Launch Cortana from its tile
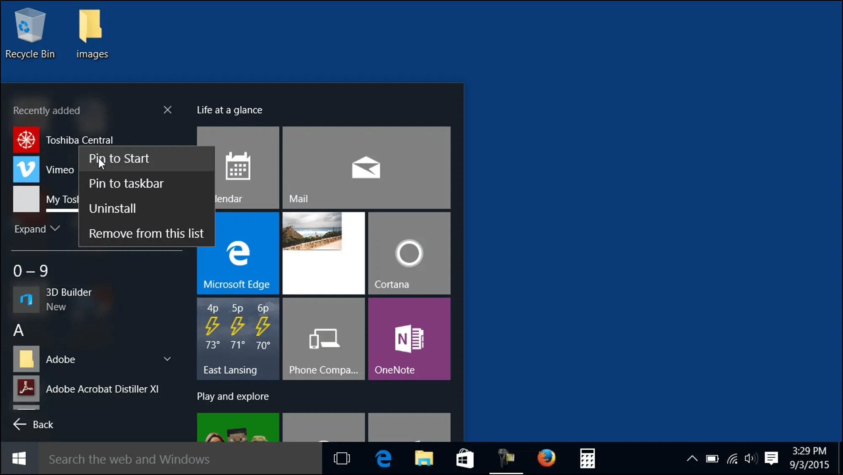The image size is (843, 475). pos(409,253)
